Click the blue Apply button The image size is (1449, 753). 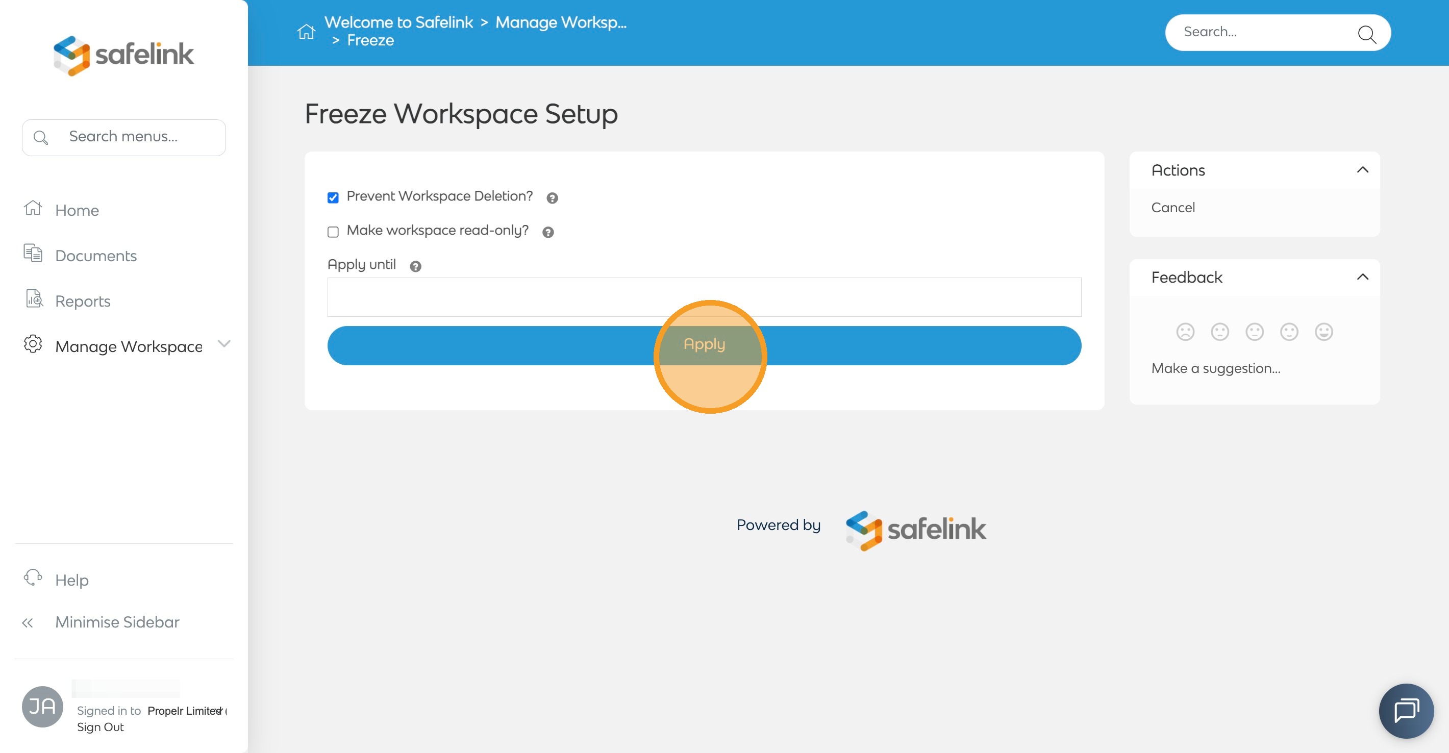click(x=704, y=345)
